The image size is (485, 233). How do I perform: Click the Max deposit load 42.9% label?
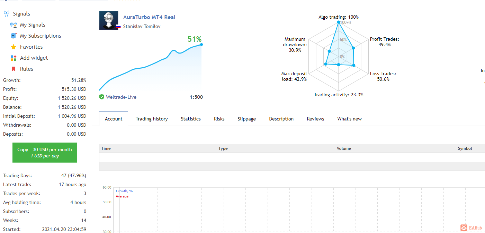click(x=294, y=76)
